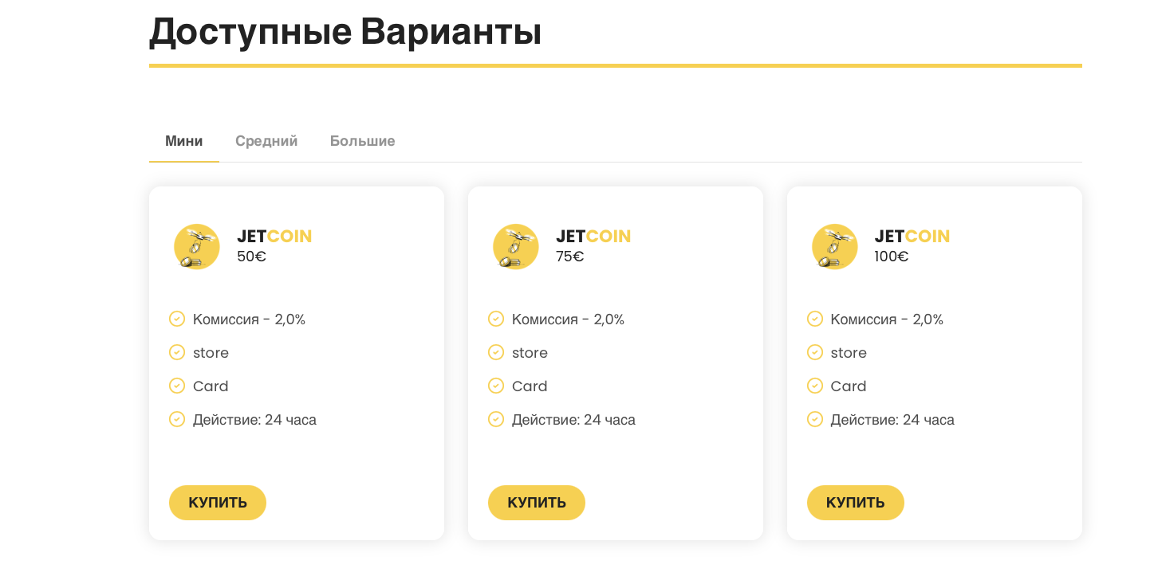
Task: Click the JETCOIN title on the 100€ card
Action: click(912, 236)
